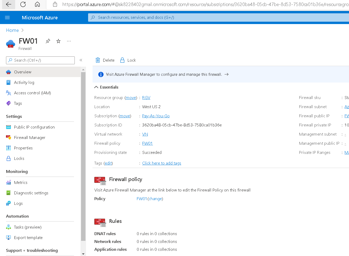Click the Lock button in toolbar
This screenshot has width=349, height=256.
coord(128,60)
